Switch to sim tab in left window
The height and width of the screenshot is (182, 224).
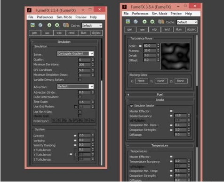click(47, 33)
